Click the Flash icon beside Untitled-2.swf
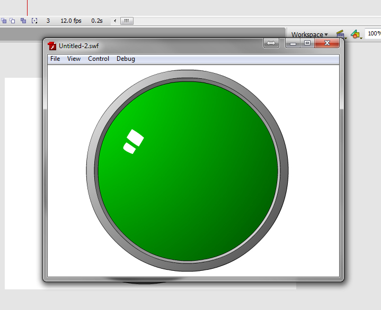 [x=52, y=46]
